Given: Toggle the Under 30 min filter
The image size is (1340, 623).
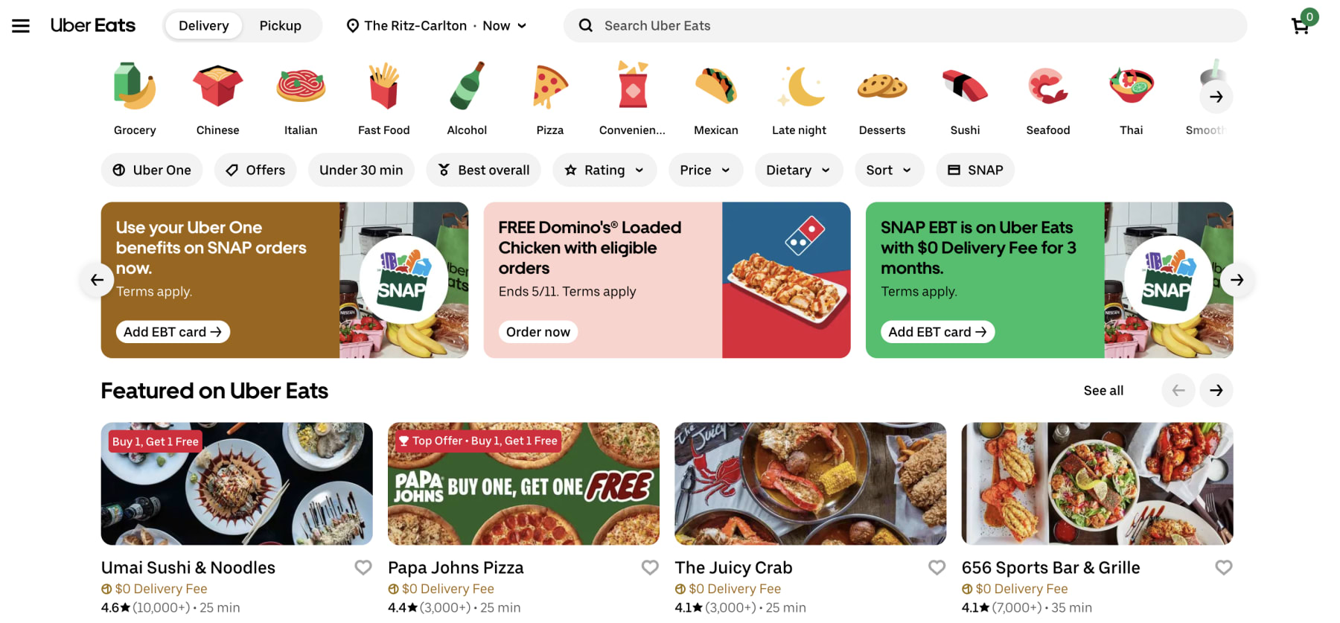Looking at the screenshot, I should tap(361, 170).
